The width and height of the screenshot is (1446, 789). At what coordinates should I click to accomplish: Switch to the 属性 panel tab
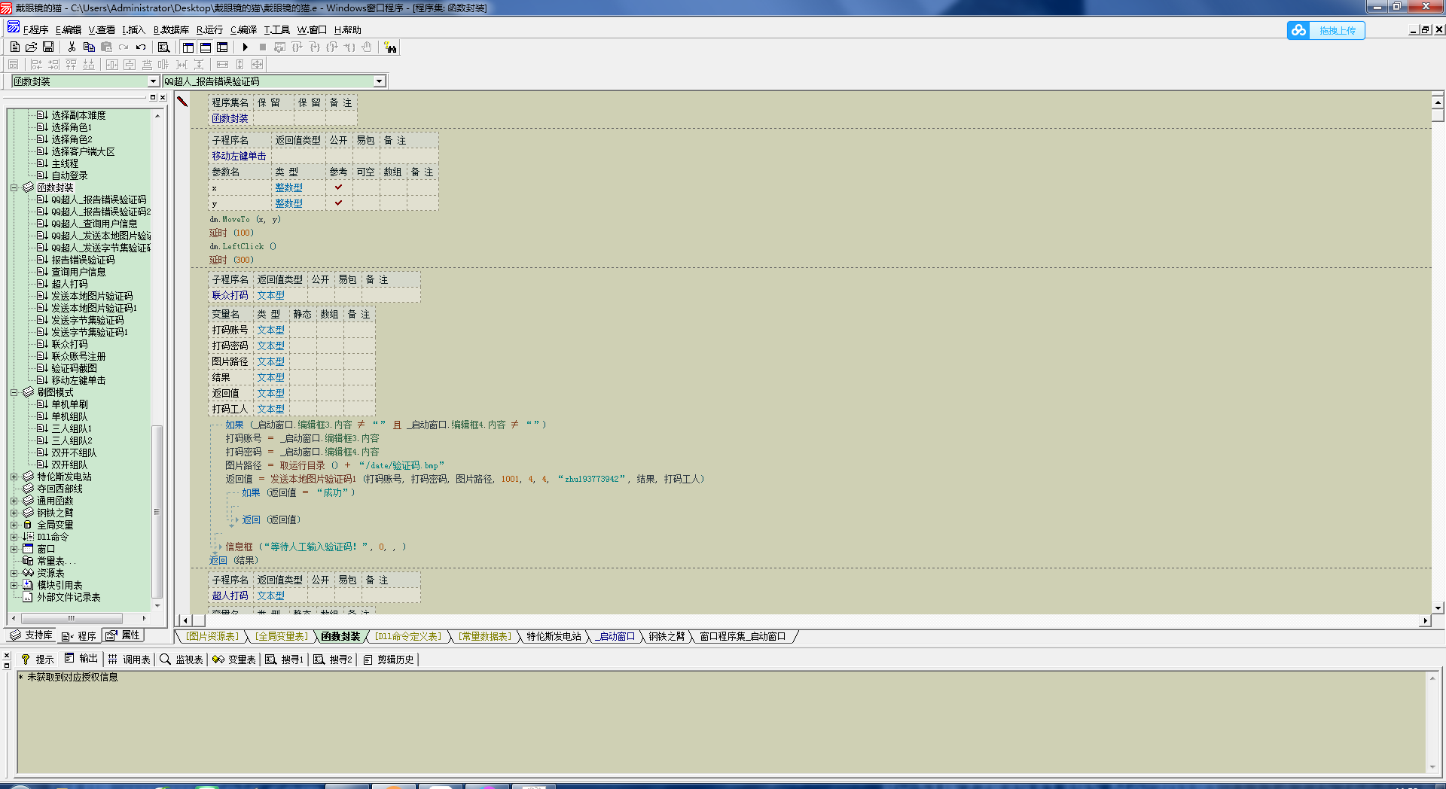[124, 635]
